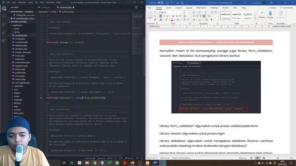Click the font color button in Word
This screenshot has height=166, width=296.
172,19
